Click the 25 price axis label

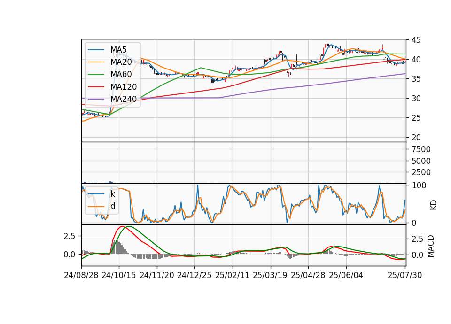(x=416, y=118)
